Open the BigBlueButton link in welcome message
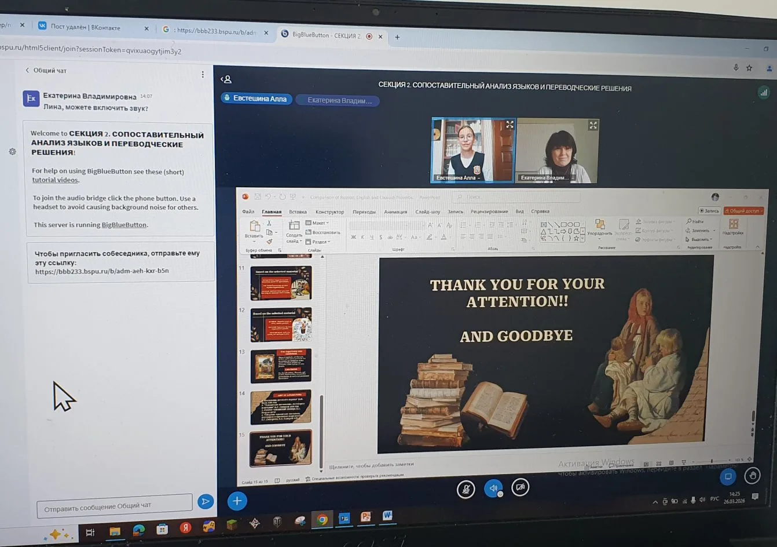The height and width of the screenshot is (547, 777). 124,225
